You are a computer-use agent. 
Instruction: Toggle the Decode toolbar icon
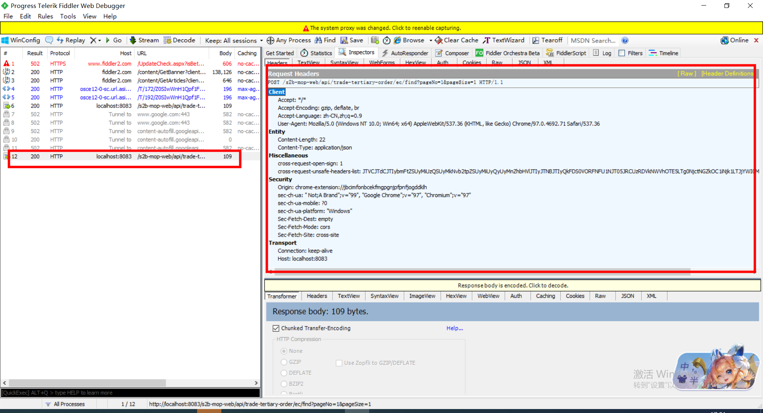coord(179,40)
